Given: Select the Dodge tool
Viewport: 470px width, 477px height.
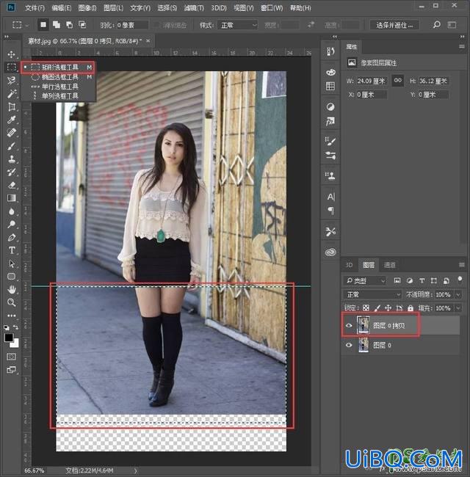Looking at the screenshot, I should (x=12, y=225).
